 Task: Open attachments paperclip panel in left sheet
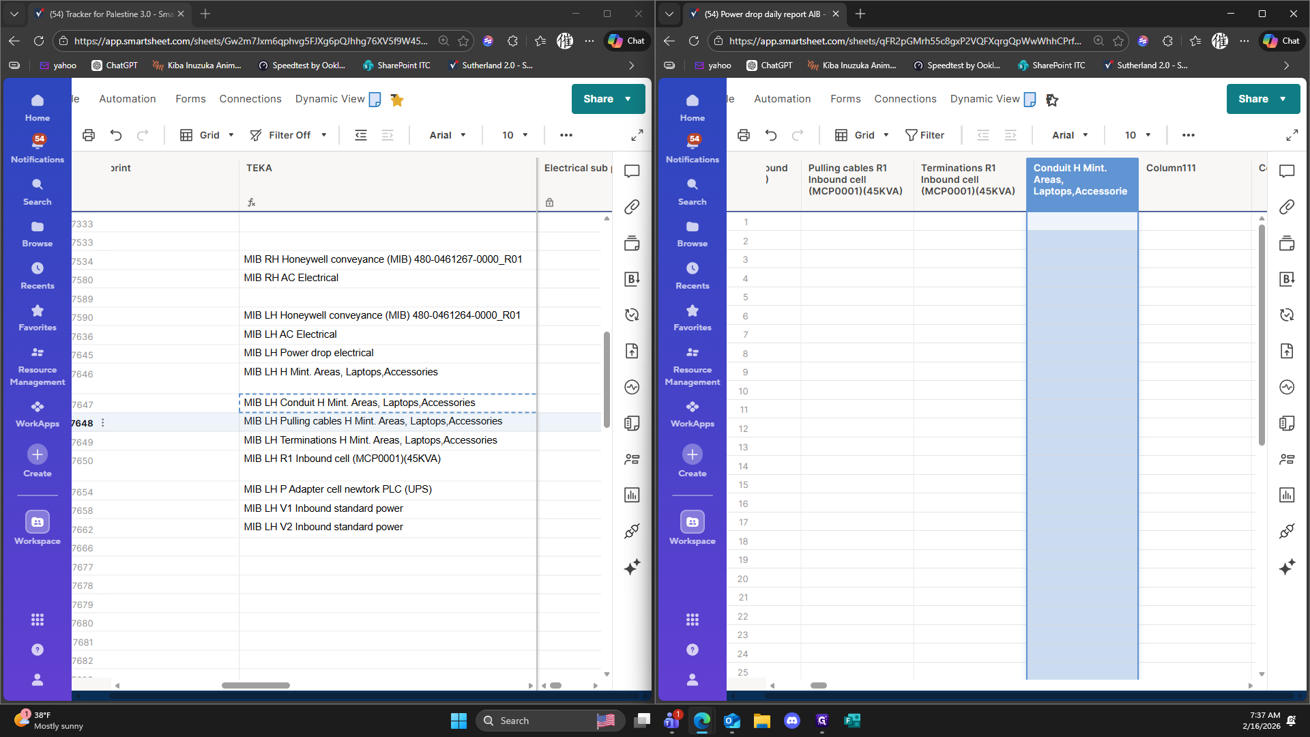click(x=632, y=207)
